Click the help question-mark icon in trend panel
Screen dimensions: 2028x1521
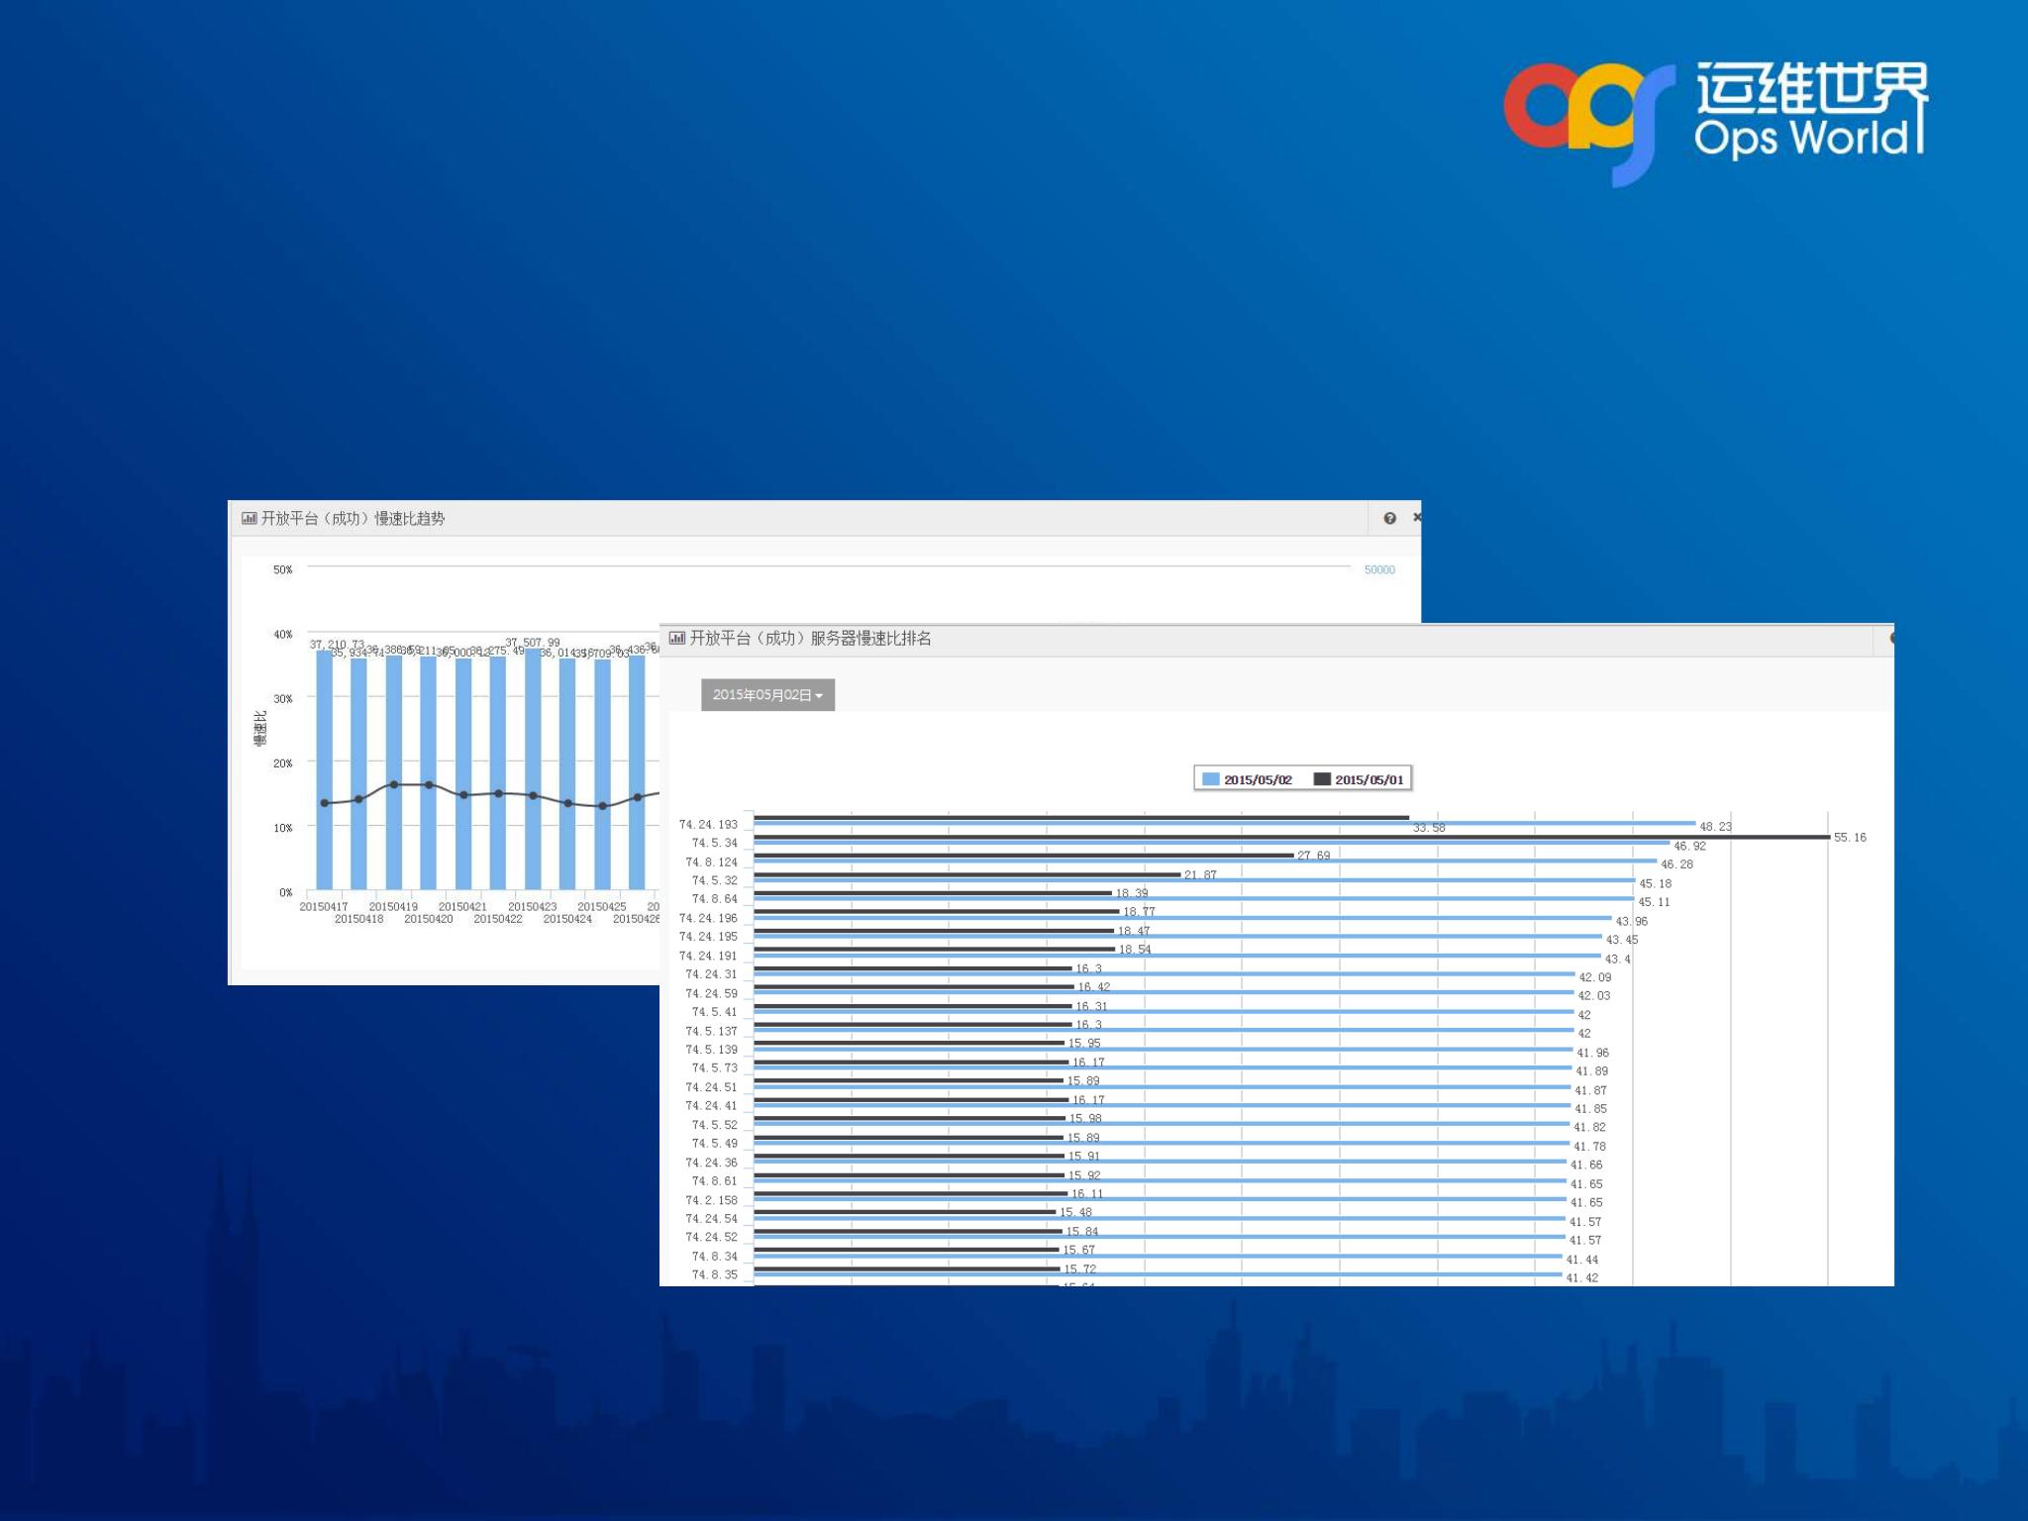pos(1389,518)
